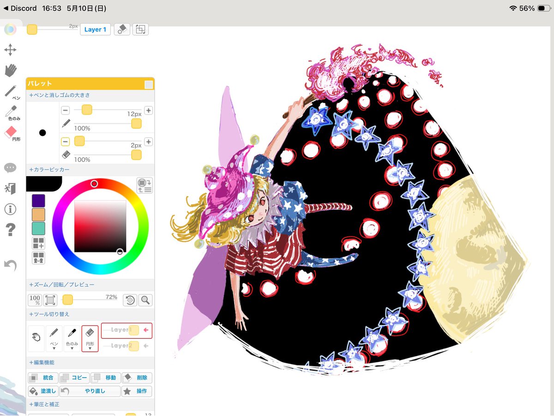Reset zoom with the 100% icon
This screenshot has width=554, height=416.
[35, 300]
